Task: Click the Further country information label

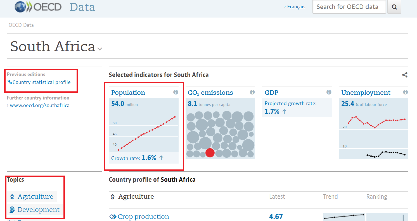Action: click(x=38, y=98)
